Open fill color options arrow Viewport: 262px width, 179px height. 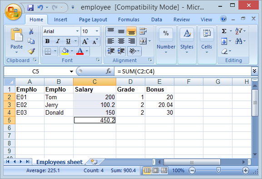[72, 51]
